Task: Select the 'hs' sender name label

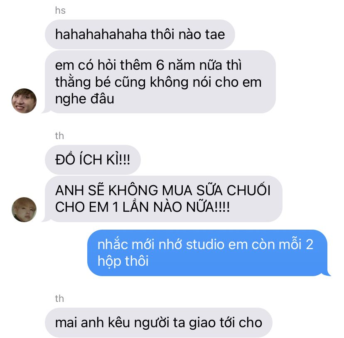Action: pyautogui.click(x=60, y=10)
